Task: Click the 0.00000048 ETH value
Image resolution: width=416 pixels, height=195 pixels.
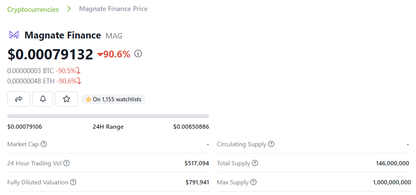Action: click(x=31, y=81)
